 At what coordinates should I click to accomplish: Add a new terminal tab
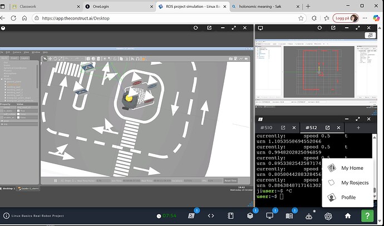click(x=358, y=127)
